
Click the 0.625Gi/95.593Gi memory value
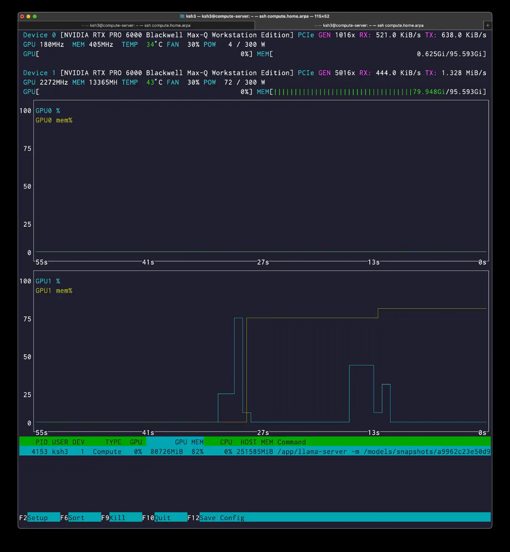pyautogui.click(x=450, y=54)
